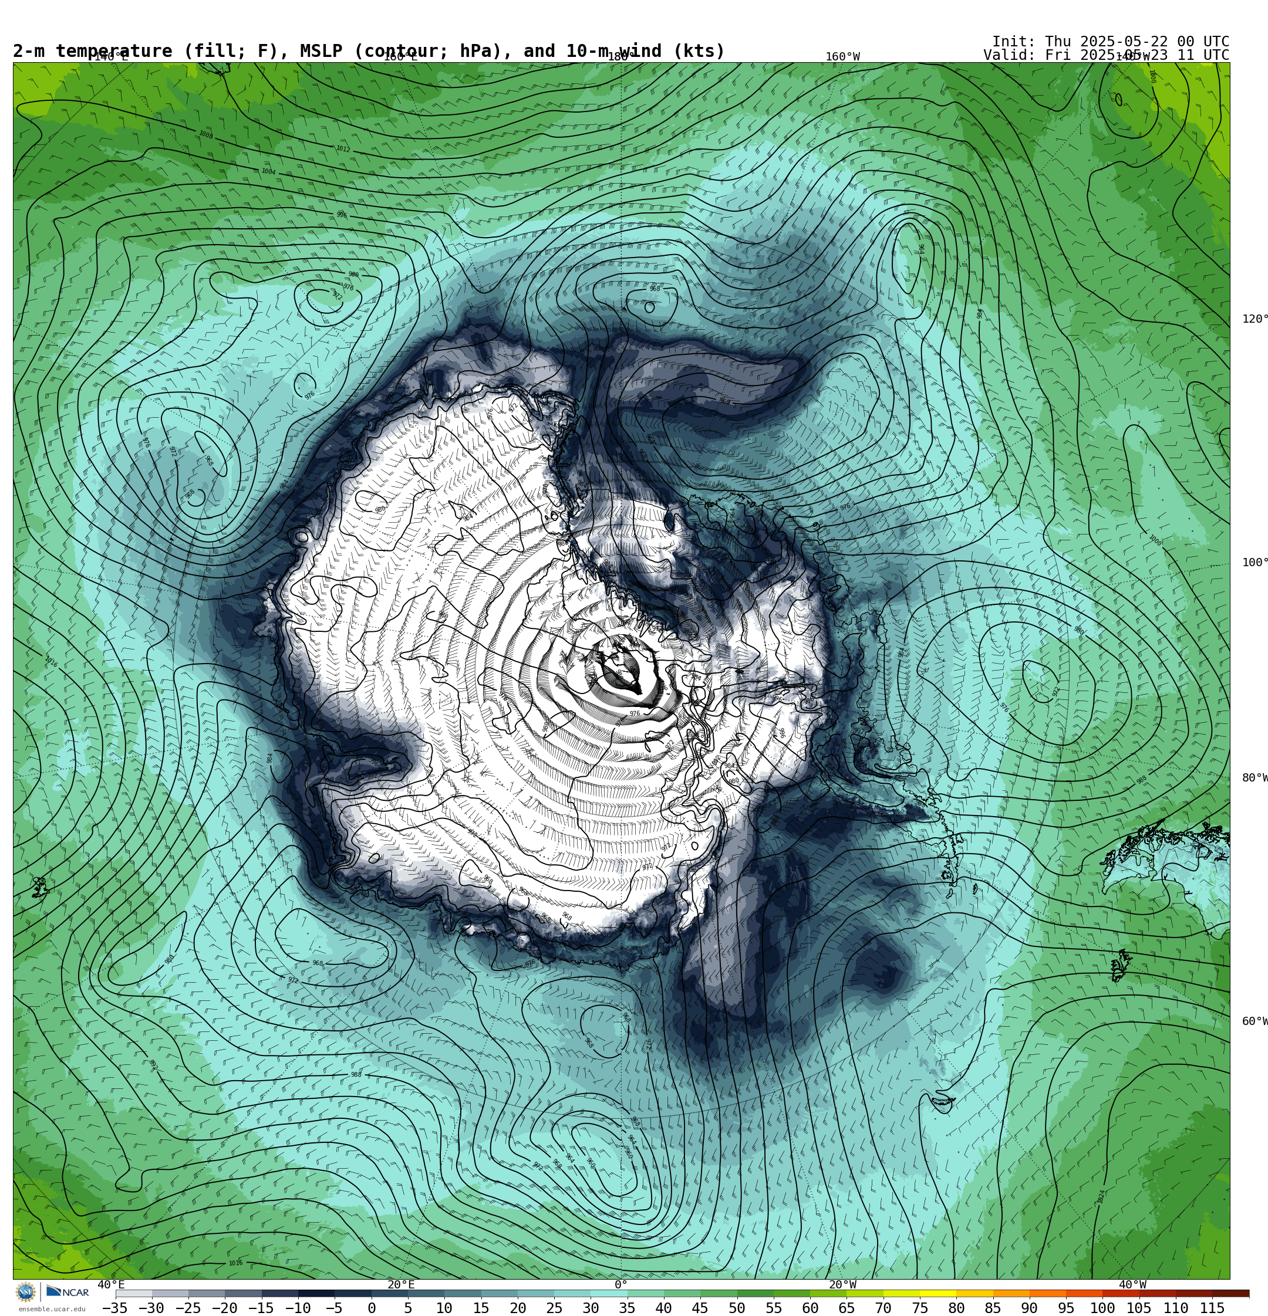Click the 10 tick label on the colorbar
Viewport: 1268px width, 1316px height.
click(444, 1308)
